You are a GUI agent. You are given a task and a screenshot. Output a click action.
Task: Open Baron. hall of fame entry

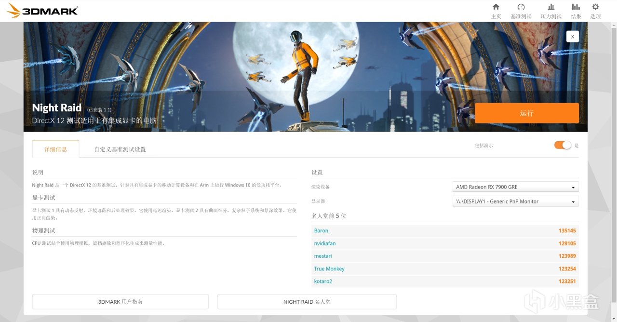point(322,231)
